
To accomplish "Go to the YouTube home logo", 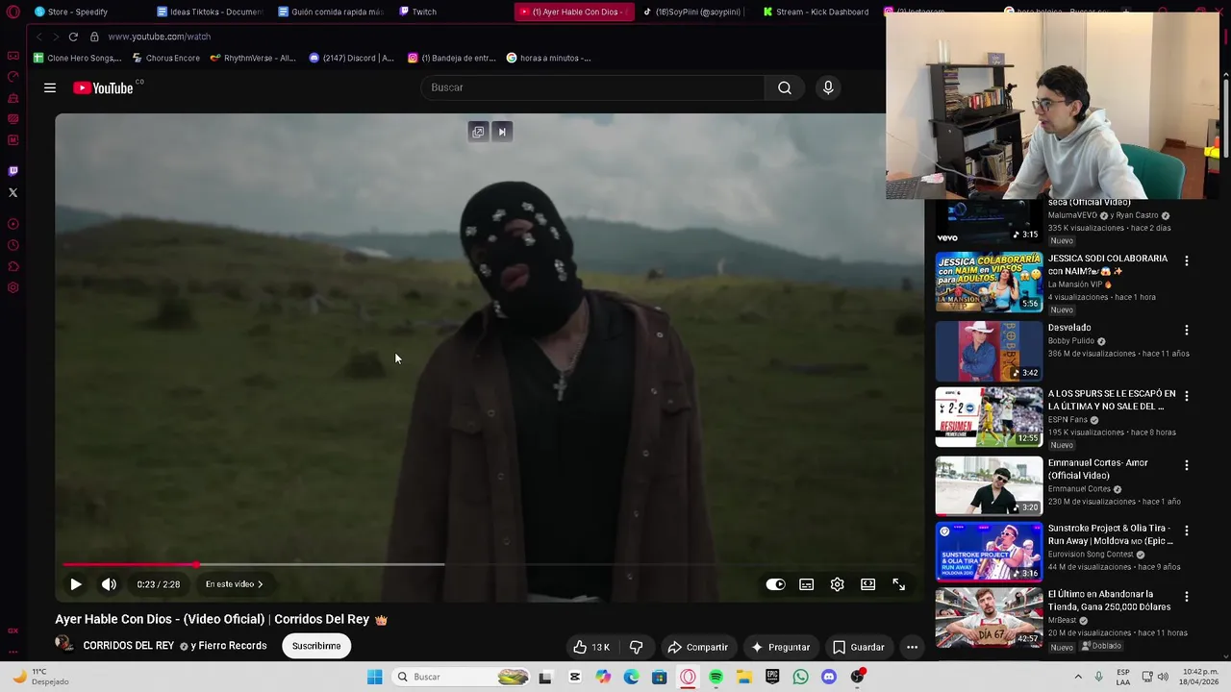I will 103,87.
